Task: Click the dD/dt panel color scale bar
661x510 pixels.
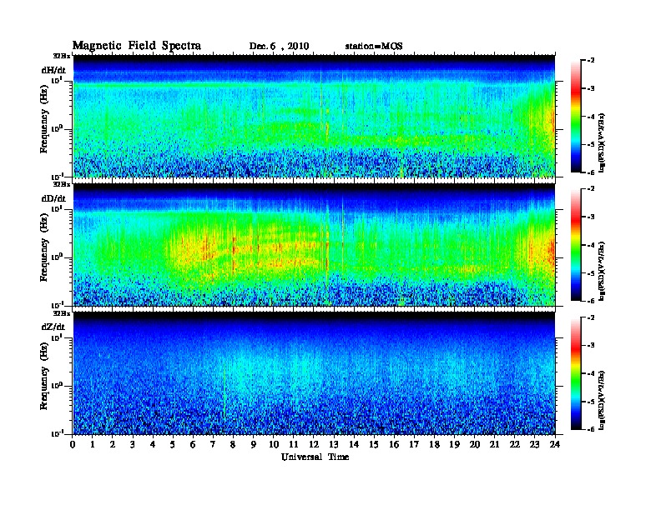Action: click(x=575, y=244)
